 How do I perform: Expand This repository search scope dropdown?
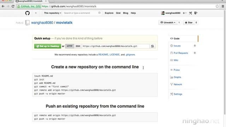53,13
